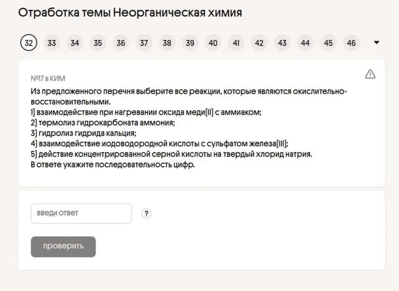
Task: Jump to question 43
Action: 282,43
